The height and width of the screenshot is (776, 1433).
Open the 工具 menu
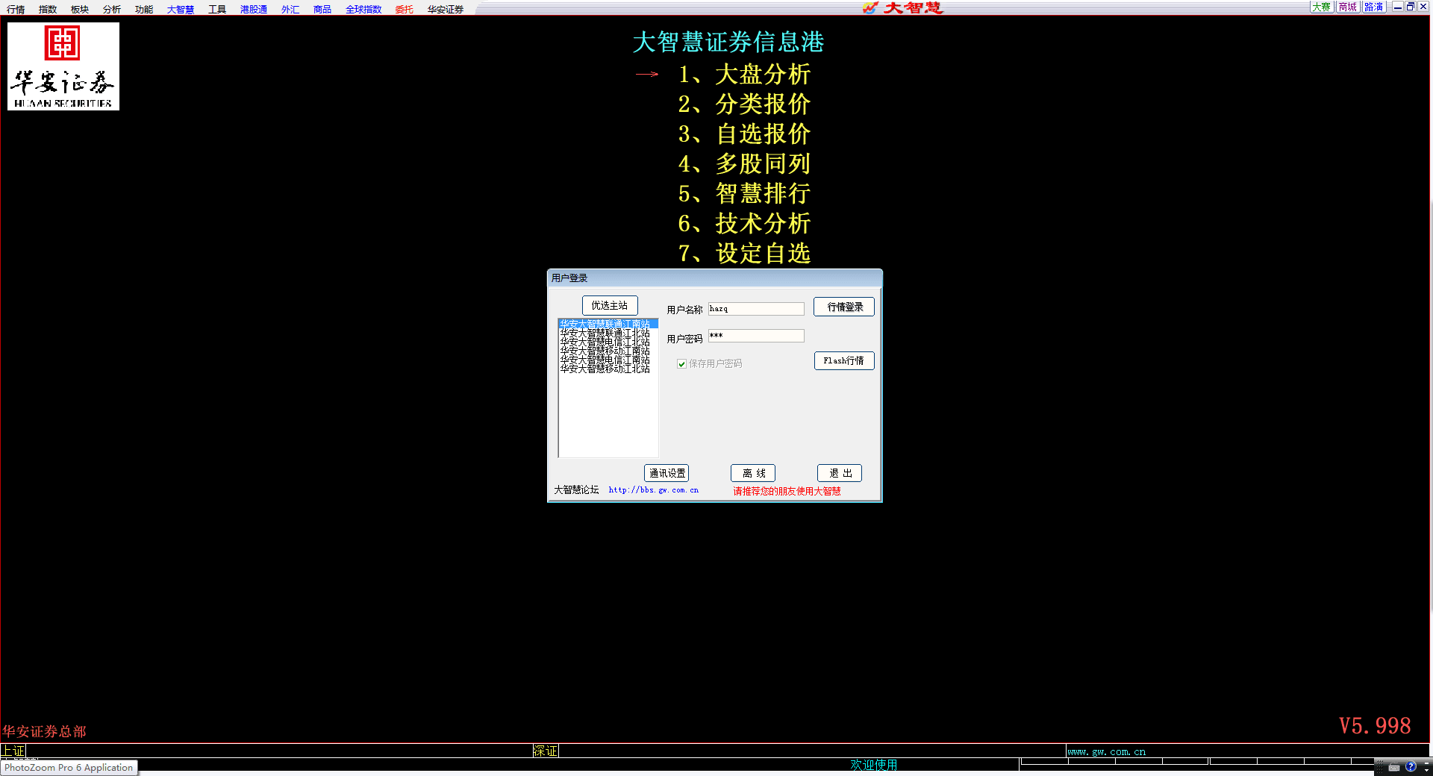217,10
